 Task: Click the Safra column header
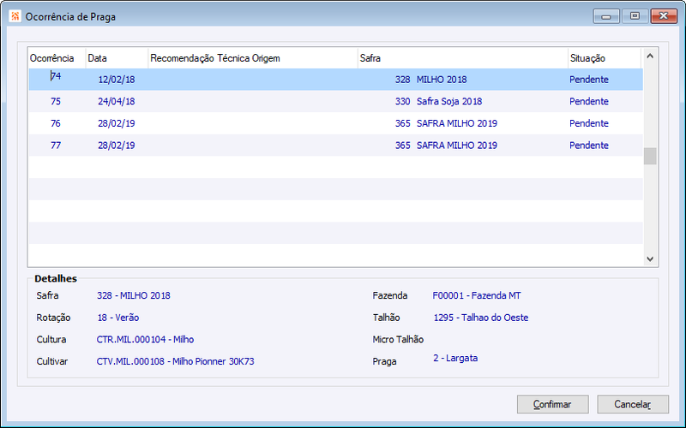463,58
